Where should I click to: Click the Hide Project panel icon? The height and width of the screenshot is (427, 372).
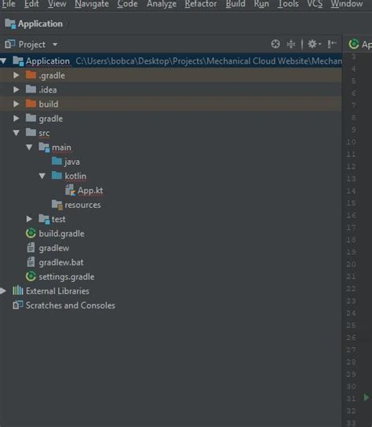[x=332, y=44]
